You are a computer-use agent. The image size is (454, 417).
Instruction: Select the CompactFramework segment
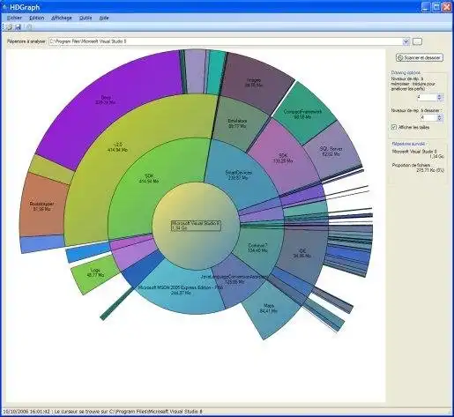pos(302,114)
